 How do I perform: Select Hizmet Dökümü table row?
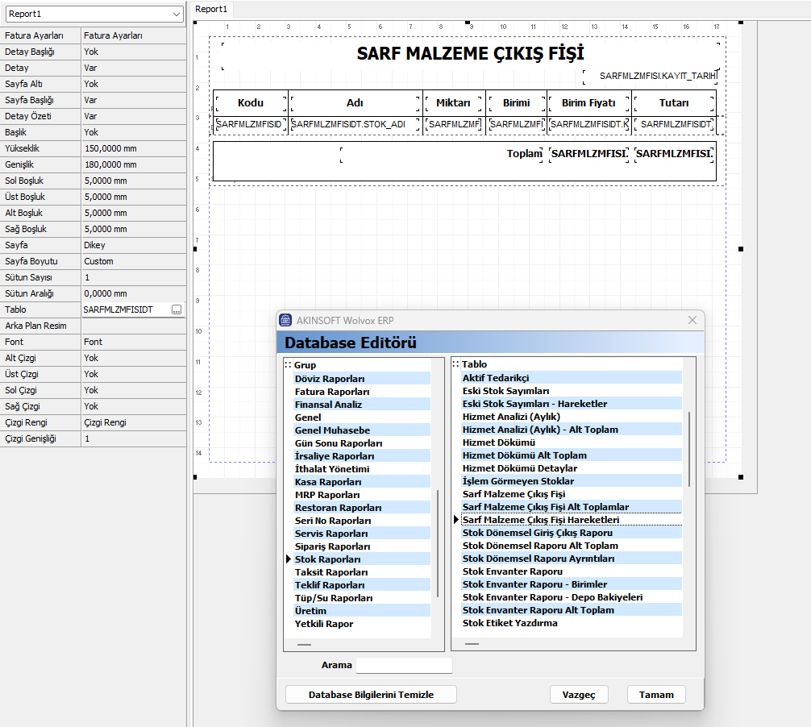click(572, 442)
